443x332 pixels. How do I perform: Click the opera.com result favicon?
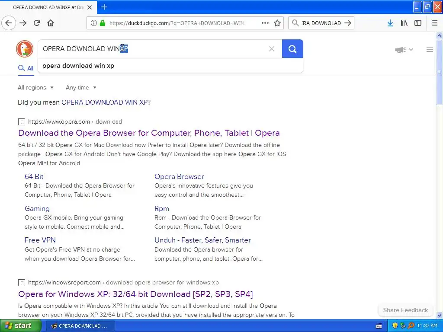22,122
